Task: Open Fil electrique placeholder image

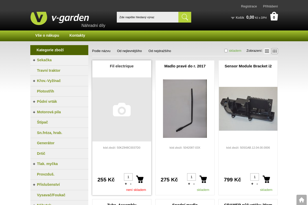Action: (122, 109)
